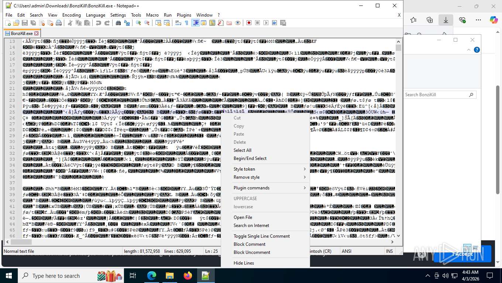Open Edge Copilot icon
The width and height of the screenshot is (502, 283).
[x=494, y=20]
